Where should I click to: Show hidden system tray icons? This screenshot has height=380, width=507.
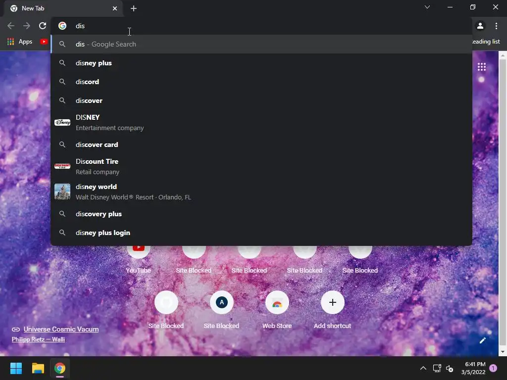[x=423, y=368]
